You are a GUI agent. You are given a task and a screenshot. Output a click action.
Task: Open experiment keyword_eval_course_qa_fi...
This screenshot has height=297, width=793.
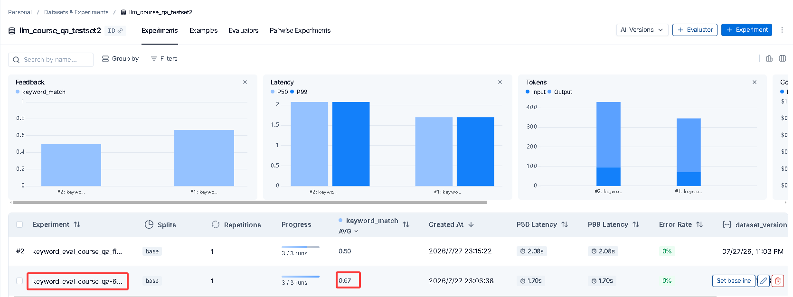77,251
